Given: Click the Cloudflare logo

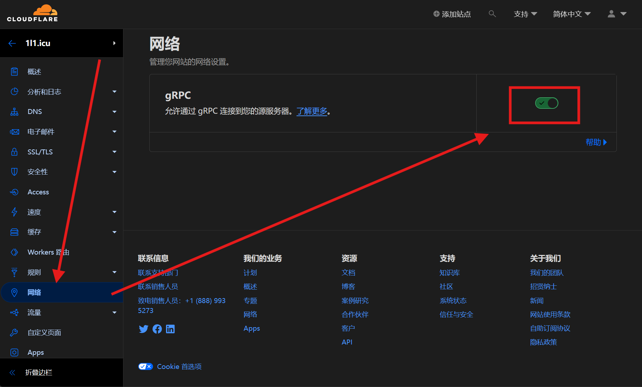Looking at the screenshot, I should (32, 13).
